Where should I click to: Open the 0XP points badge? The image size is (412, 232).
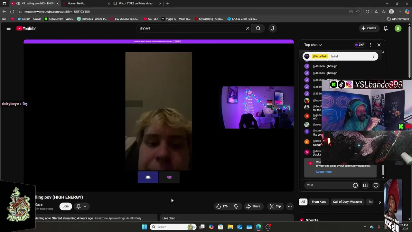[360, 45]
